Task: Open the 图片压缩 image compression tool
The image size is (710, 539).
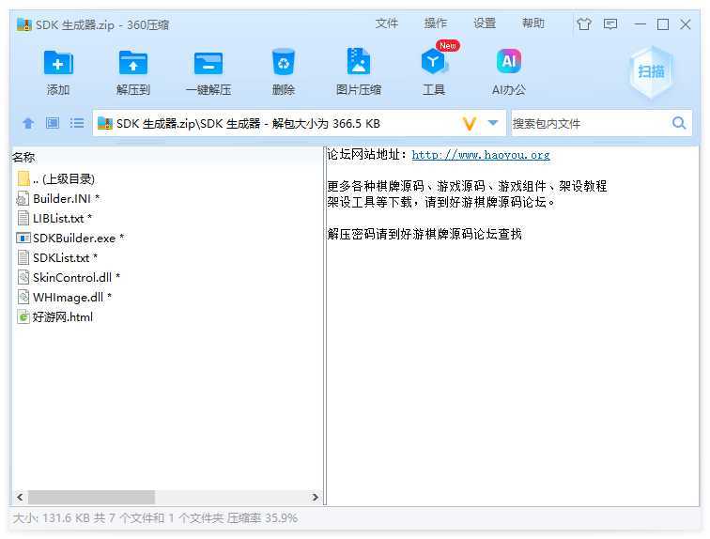Action: [358, 63]
